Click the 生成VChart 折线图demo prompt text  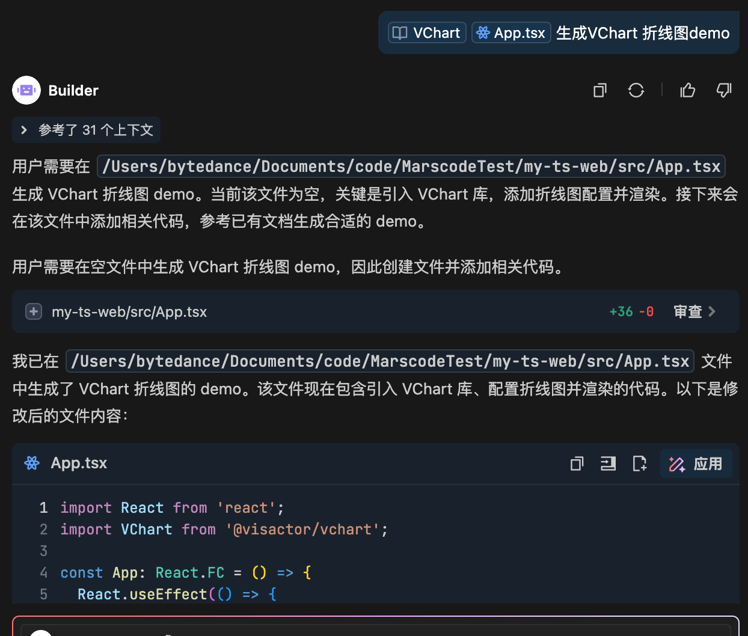(x=643, y=32)
